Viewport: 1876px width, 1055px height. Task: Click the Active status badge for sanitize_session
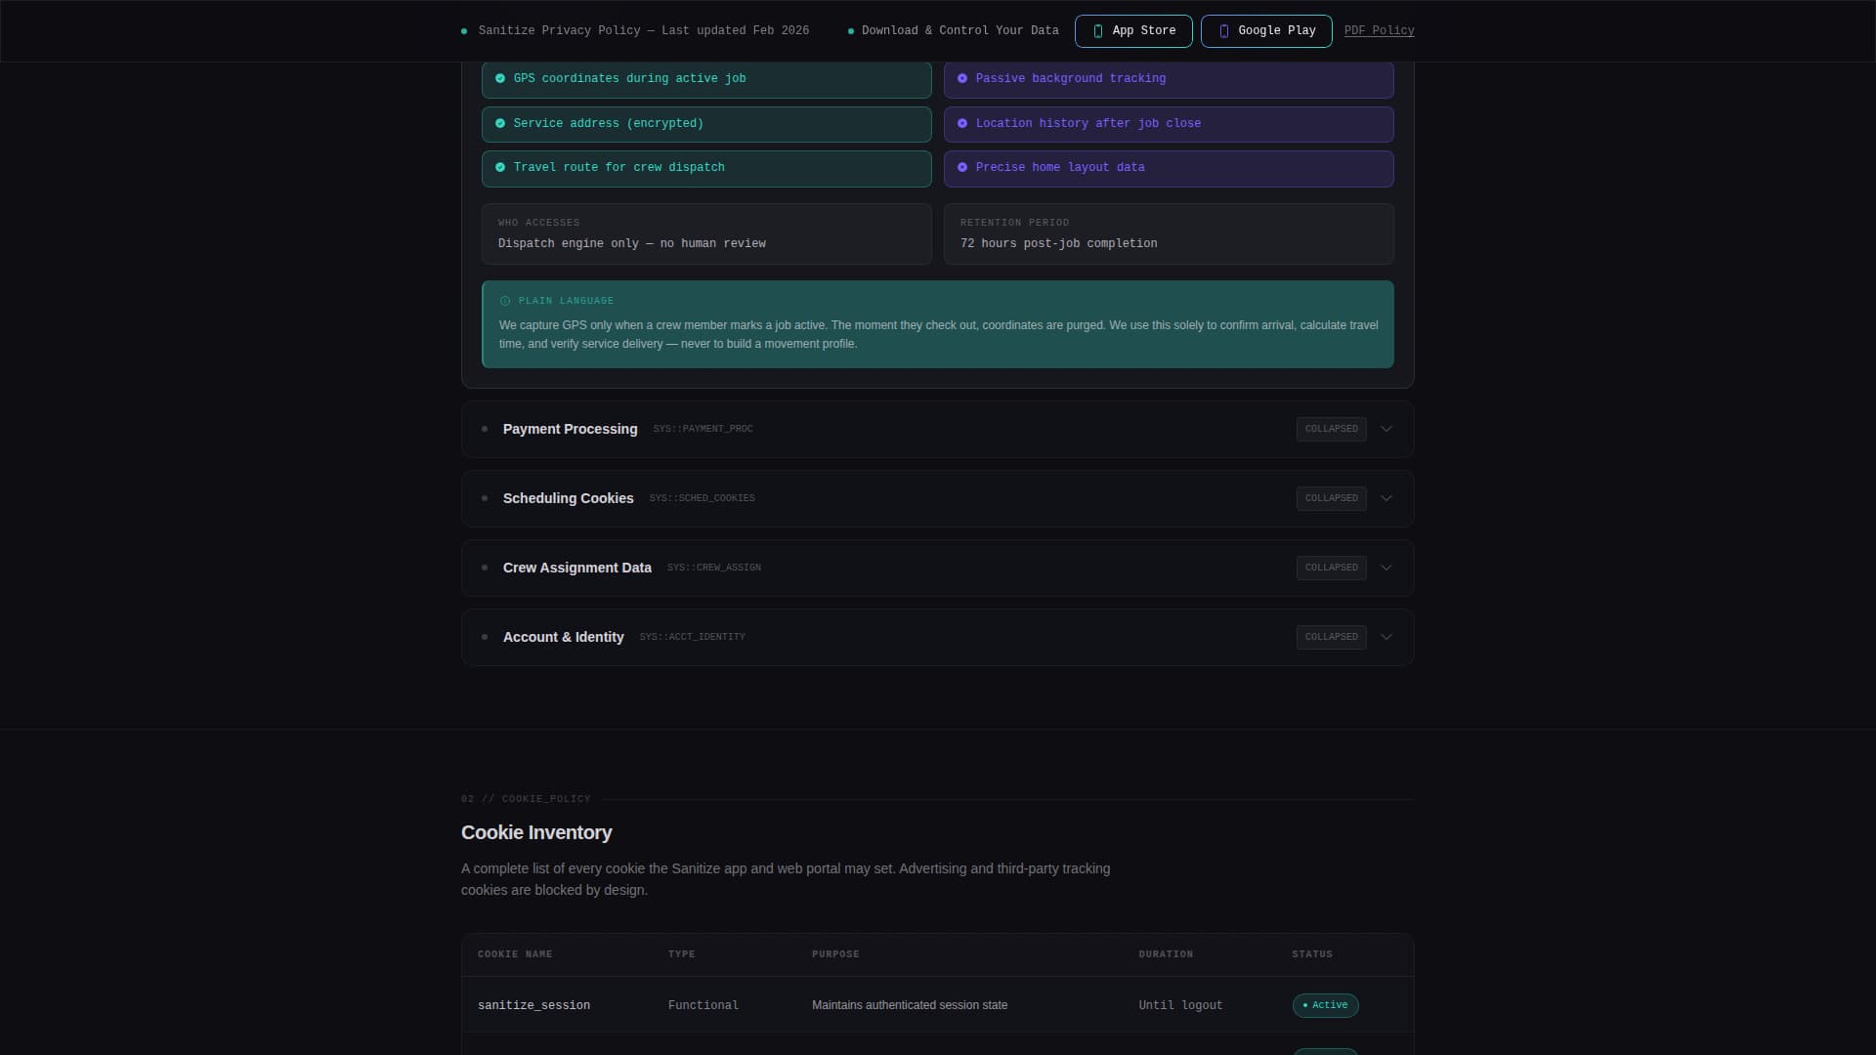[x=1325, y=1005]
